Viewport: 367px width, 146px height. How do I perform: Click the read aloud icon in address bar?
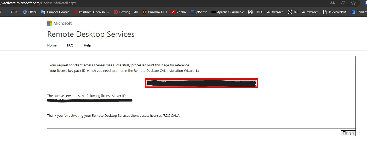[343, 3]
